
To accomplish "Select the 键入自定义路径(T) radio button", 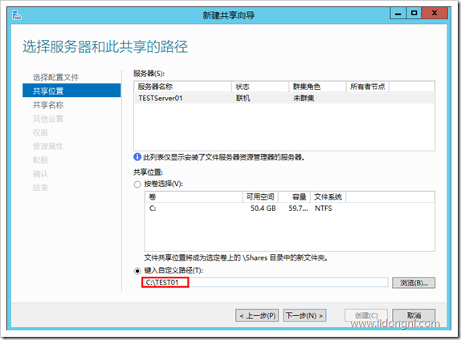I will [x=137, y=271].
